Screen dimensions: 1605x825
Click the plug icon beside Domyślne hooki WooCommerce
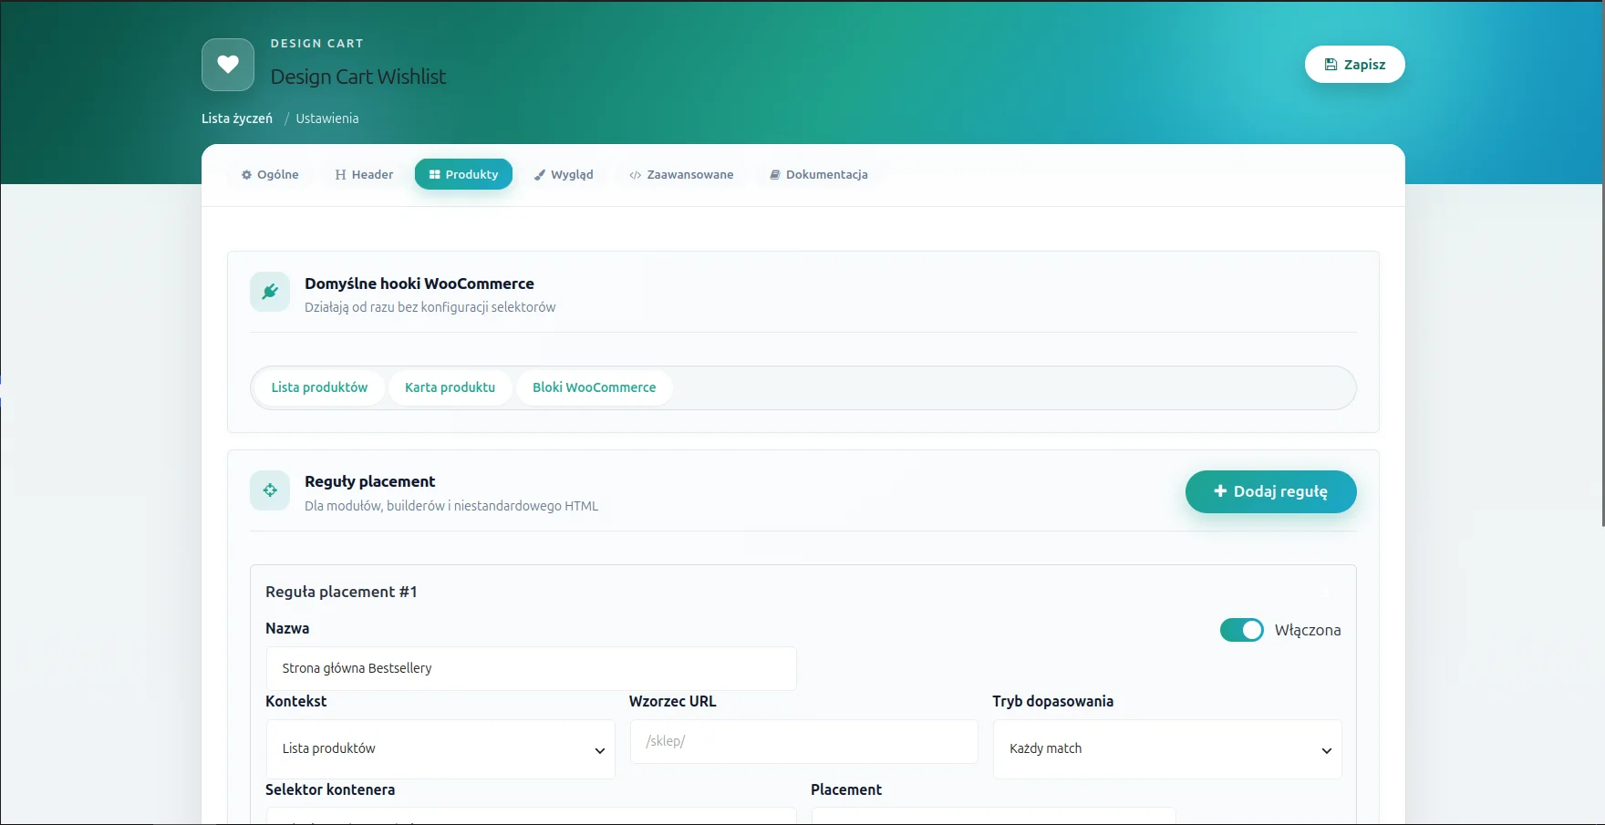270,292
